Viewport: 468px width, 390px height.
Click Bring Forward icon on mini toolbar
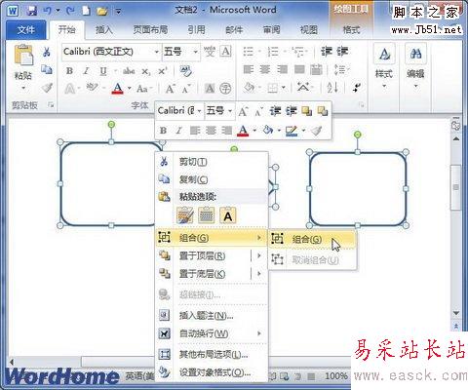pyautogui.click(x=306, y=111)
